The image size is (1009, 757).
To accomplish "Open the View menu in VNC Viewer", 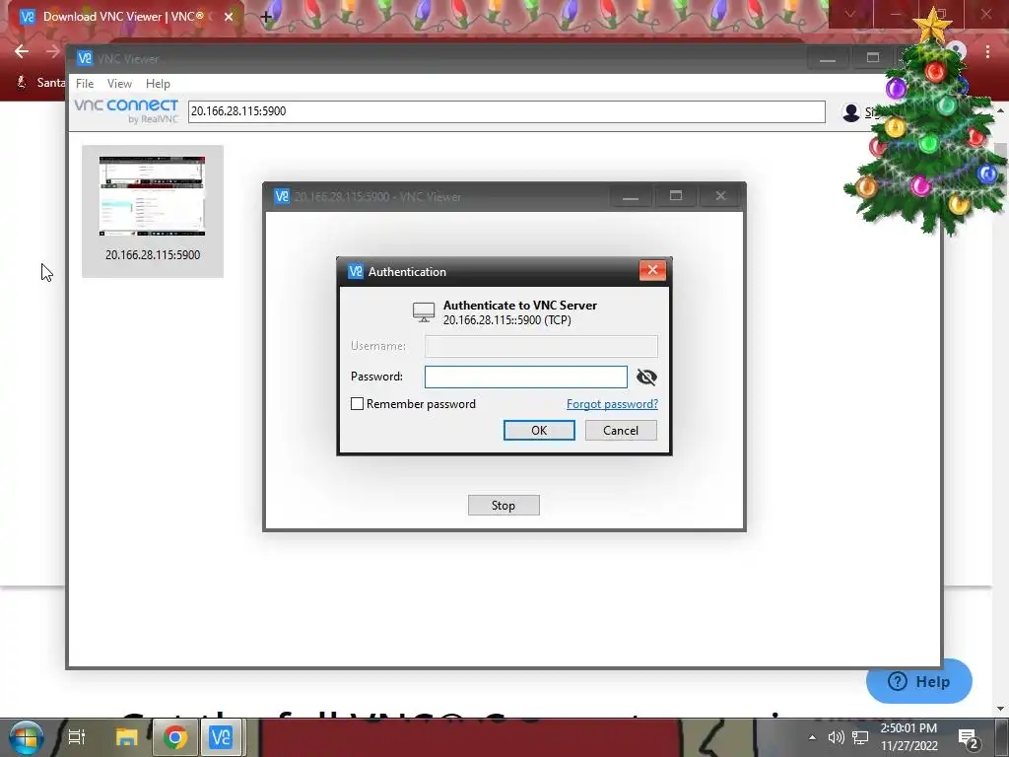I will 119,84.
